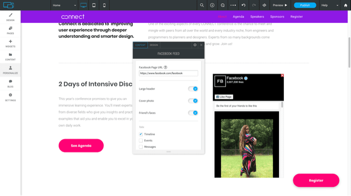Open the more options ellipsis menu
This screenshot has width=351, height=196.
click(x=233, y=5)
